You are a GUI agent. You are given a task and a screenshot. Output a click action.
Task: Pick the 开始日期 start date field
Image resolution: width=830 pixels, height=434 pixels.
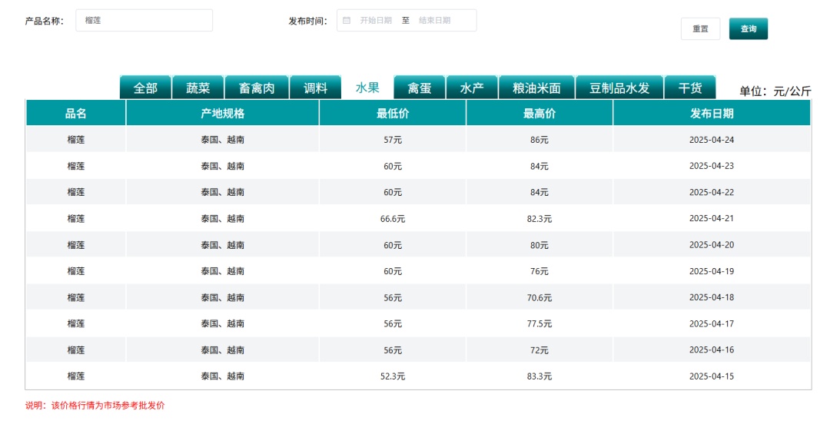(376, 21)
